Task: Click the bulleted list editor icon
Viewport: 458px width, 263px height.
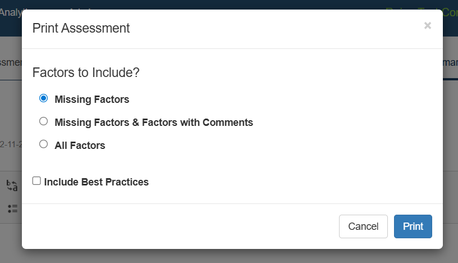Action: click(x=12, y=208)
